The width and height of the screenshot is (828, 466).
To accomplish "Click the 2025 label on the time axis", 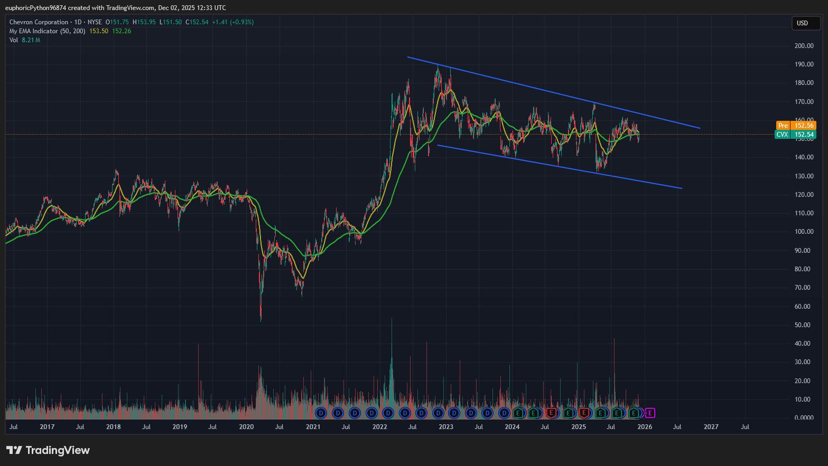I will pyautogui.click(x=579, y=427).
